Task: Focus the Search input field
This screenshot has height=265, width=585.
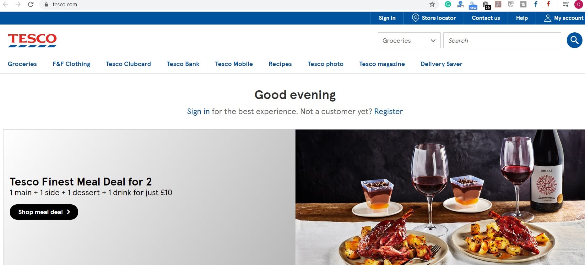Action: (502, 40)
